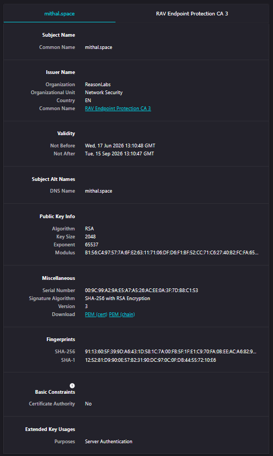This screenshot has width=273, height=456.
Task: Click the Basic Constraints heading
Action: (x=55, y=392)
